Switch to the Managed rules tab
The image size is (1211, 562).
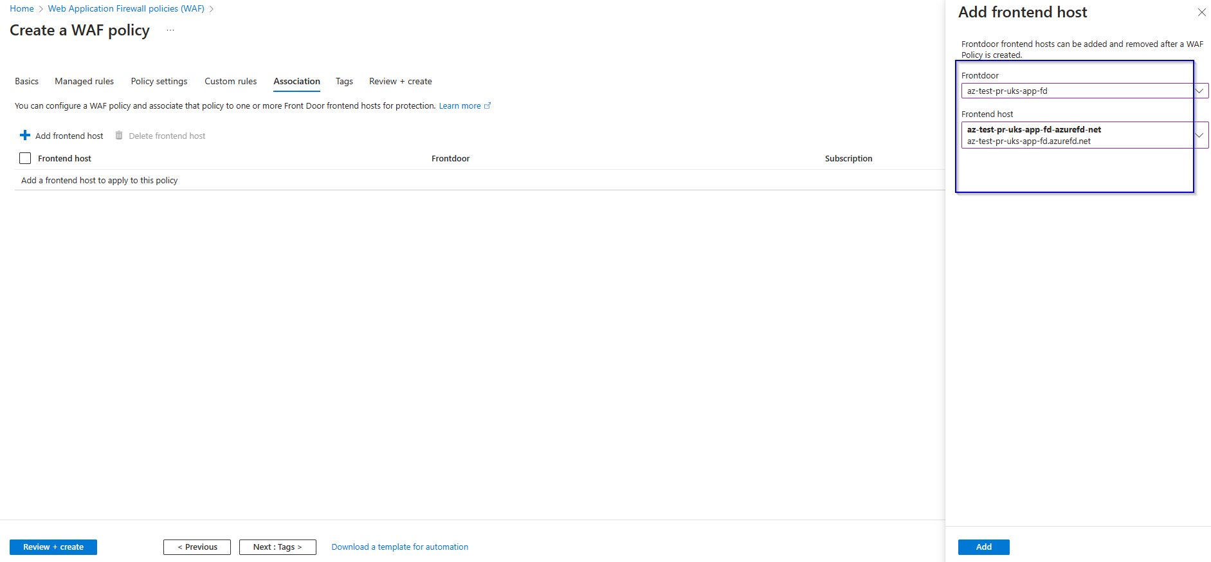[84, 81]
